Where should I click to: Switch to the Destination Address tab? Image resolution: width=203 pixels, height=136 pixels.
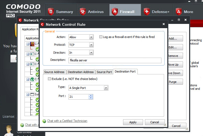tap(81, 72)
